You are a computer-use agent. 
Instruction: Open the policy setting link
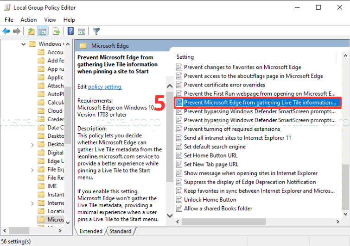[105, 87]
